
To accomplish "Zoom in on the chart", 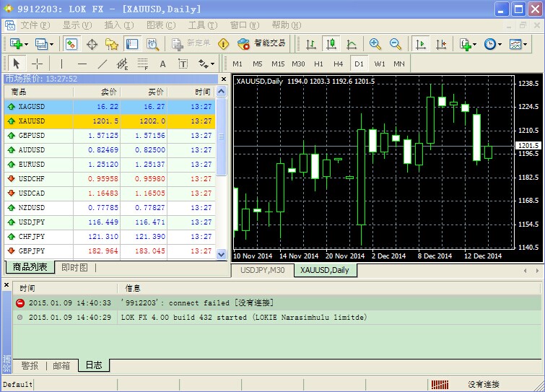I will click(x=375, y=44).
